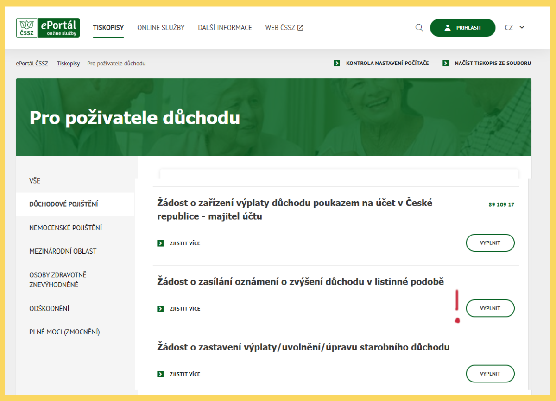Click the arrow icon beside the last ZJISTIT VÍCE
Image resolution: width=556 pixels, height=401 pixels.
tap(161, 374)
